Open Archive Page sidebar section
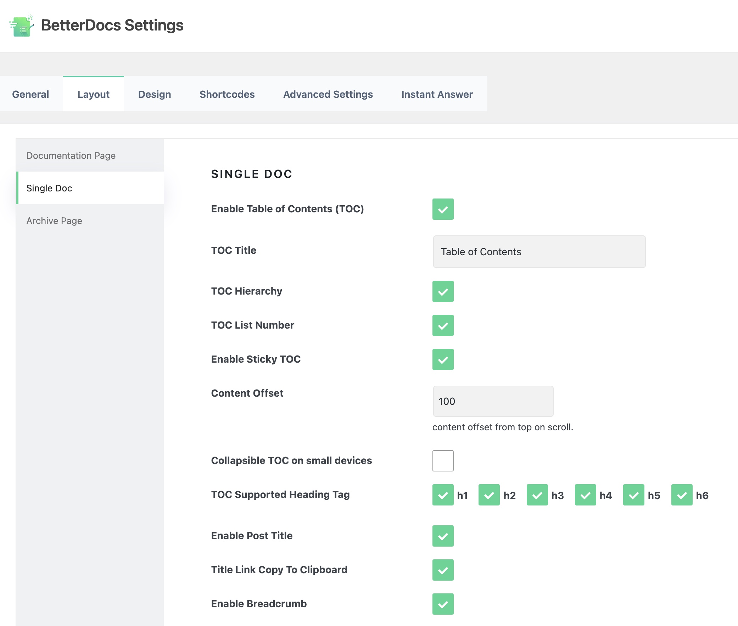Viewport: 738px width, 626px height. [x=90, y=221]
